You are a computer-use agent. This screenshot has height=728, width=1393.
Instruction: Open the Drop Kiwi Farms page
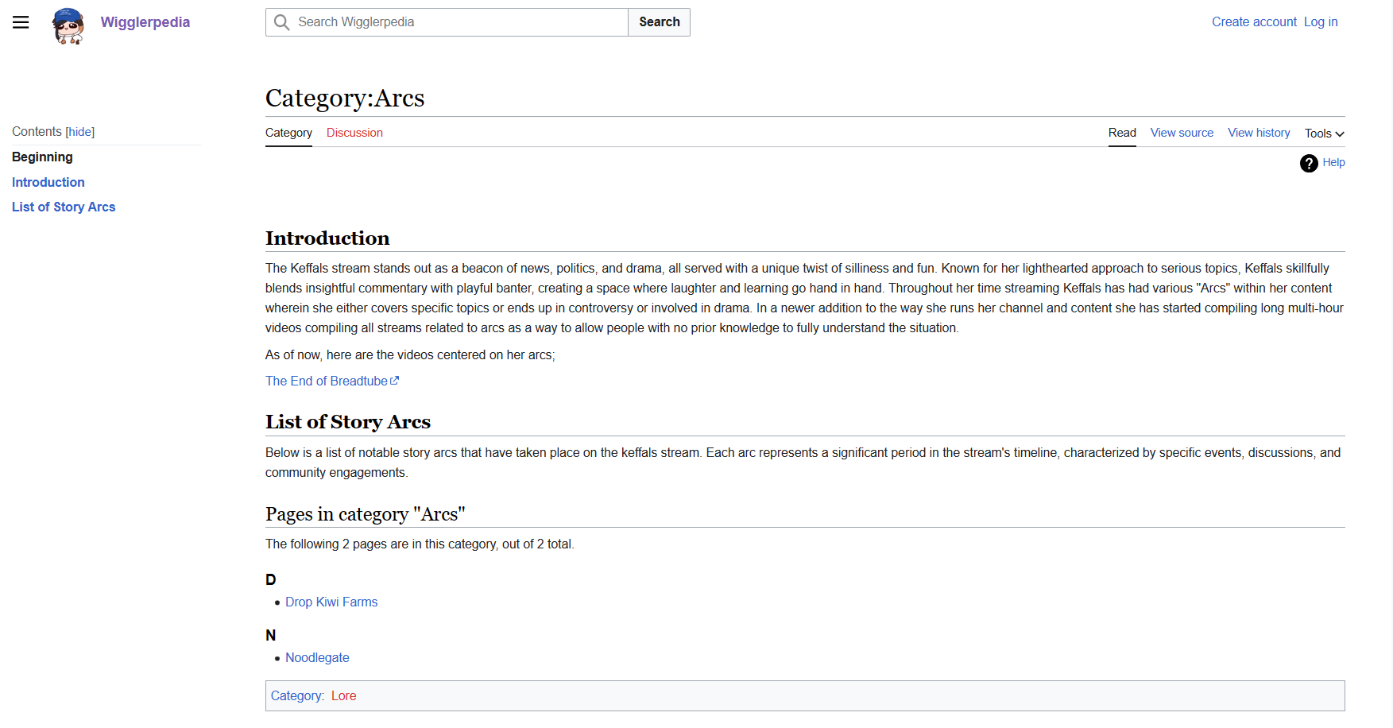coord(331,602)
